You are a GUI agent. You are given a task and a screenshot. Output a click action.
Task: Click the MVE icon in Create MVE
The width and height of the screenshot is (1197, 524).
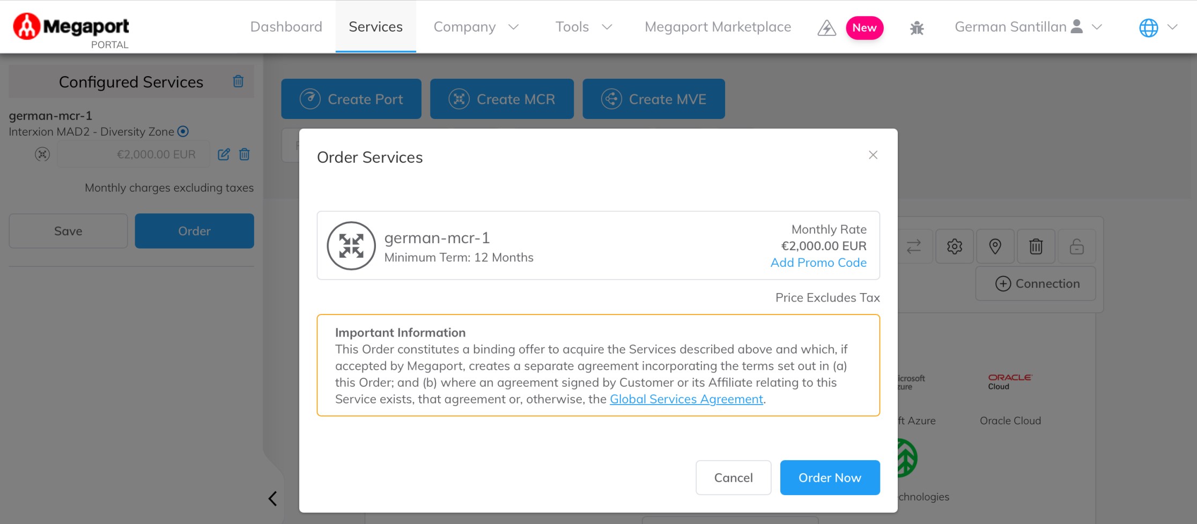coord(611,99)
